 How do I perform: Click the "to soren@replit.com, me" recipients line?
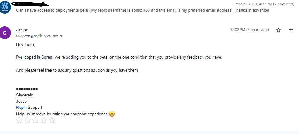(37, 36)
